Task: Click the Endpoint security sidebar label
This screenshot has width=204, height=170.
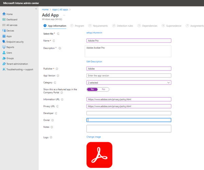Action: click(x=15, y=42)
